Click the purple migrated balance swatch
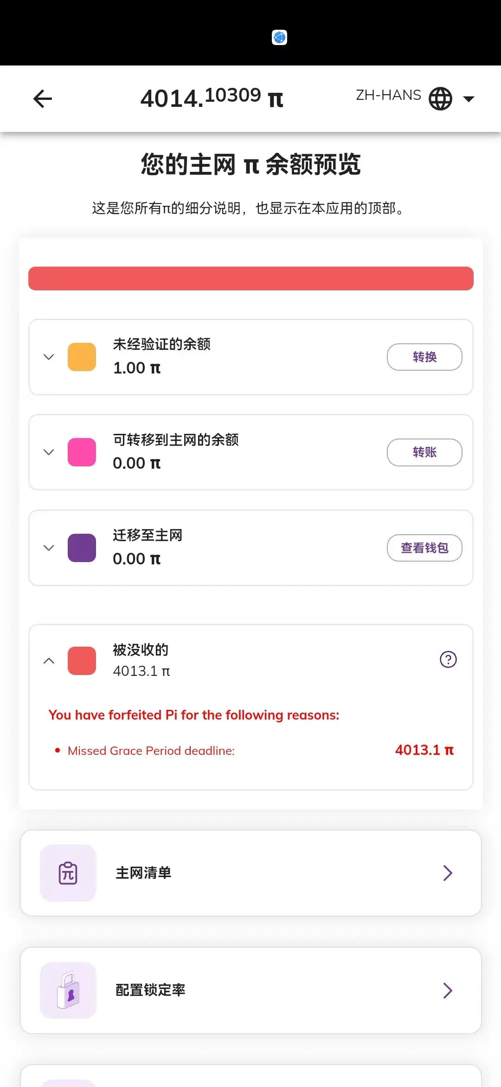This screenshot has height=1087, width=501. (x=82, y=548)
